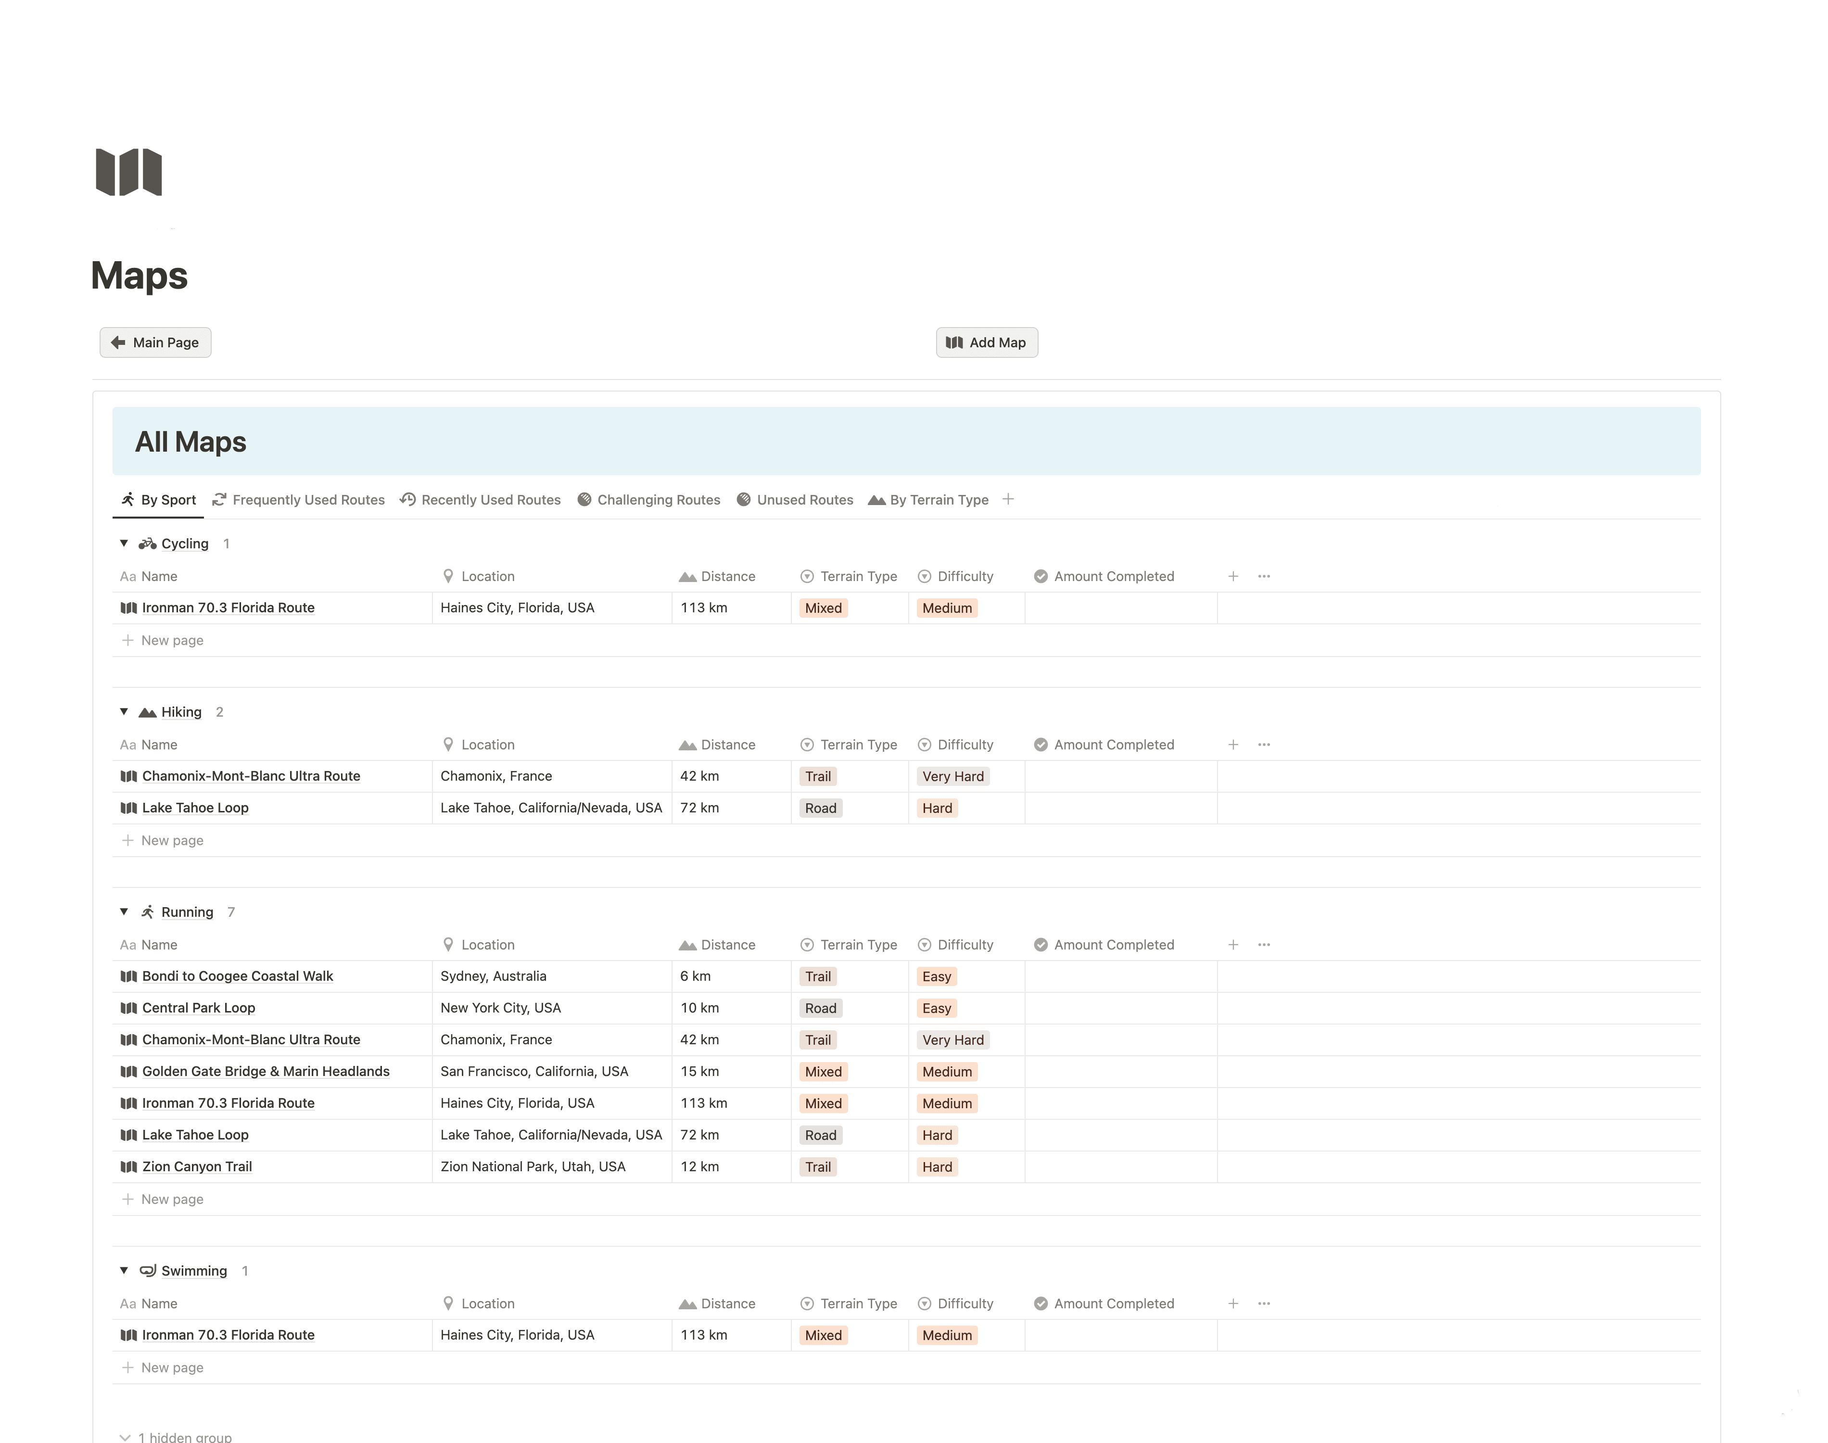Open the By Terrain Type tab
The height and width of the screenshot is (1443, 1828).
click(x=928, y=499)
